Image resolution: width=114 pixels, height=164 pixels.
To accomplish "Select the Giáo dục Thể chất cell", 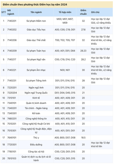I will click(x=36, y=40).
